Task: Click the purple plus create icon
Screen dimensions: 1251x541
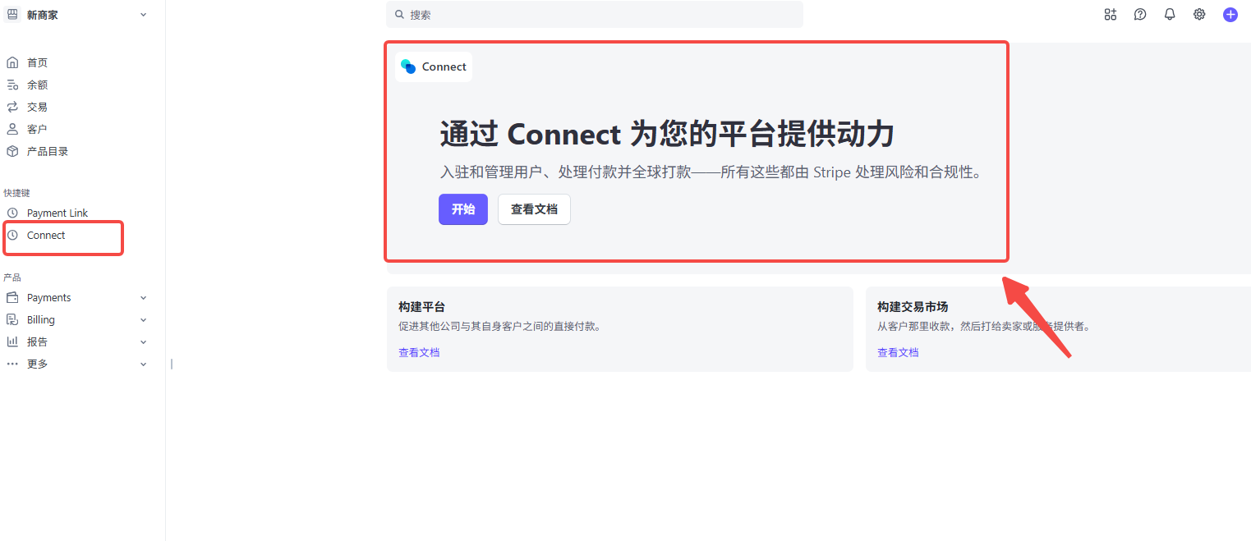Action: tap(1230, 14)
